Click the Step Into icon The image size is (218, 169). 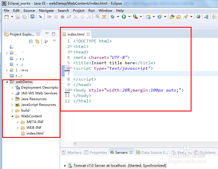(x=76, y=17)
